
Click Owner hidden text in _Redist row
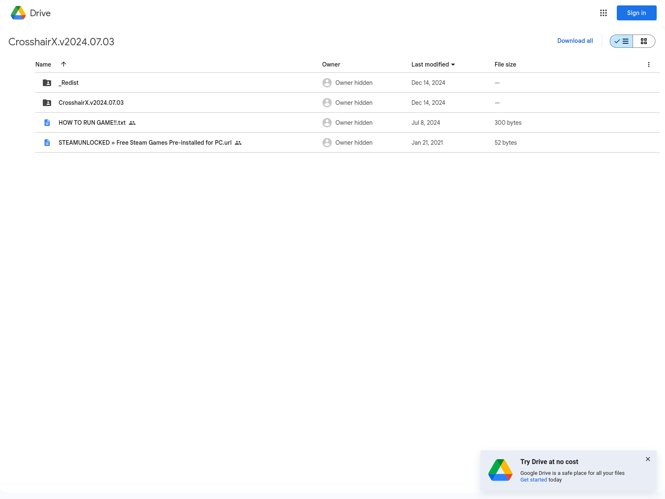pyautogui.click(x=354, y=83)
